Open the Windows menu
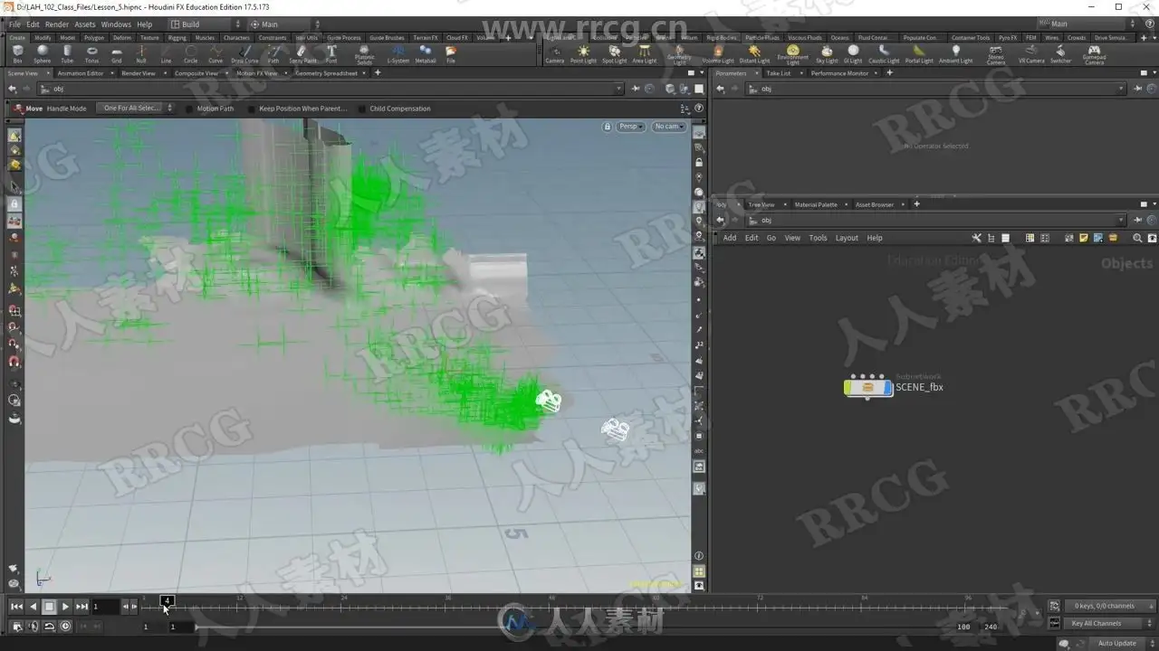 click(116, 24)
